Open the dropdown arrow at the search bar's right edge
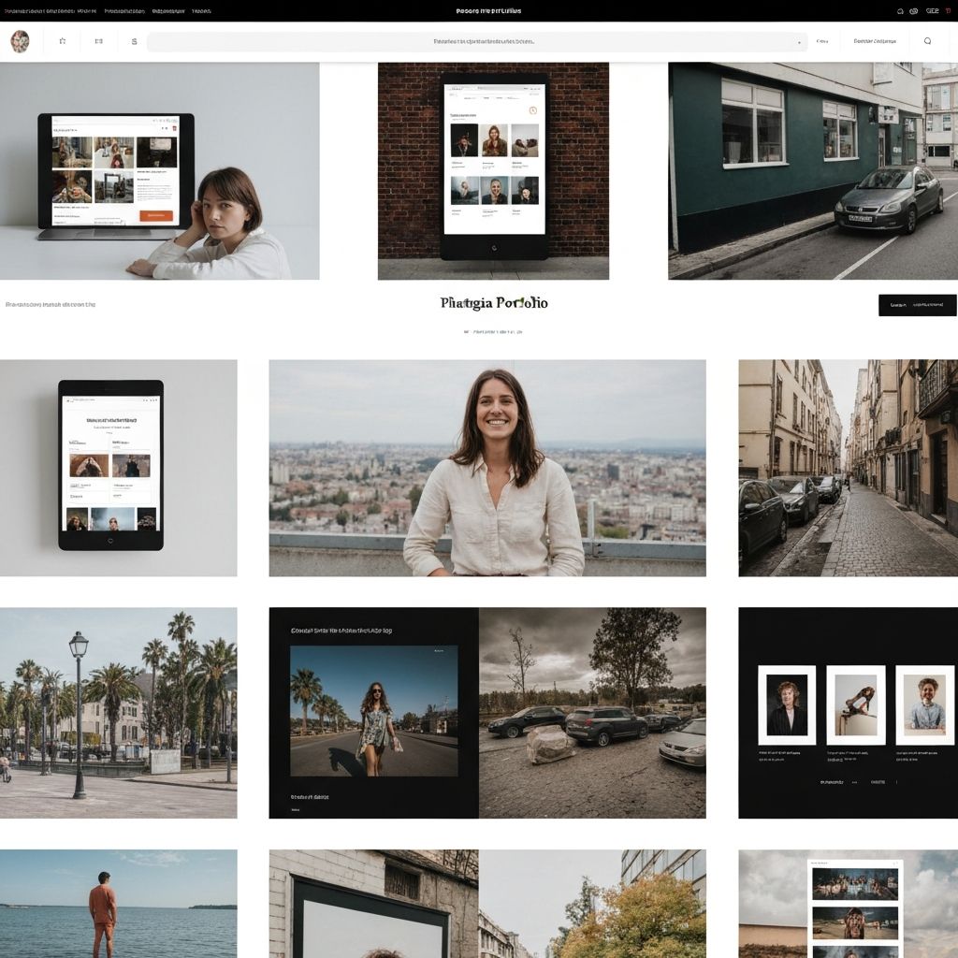958x958 pixels. (801, 41)
